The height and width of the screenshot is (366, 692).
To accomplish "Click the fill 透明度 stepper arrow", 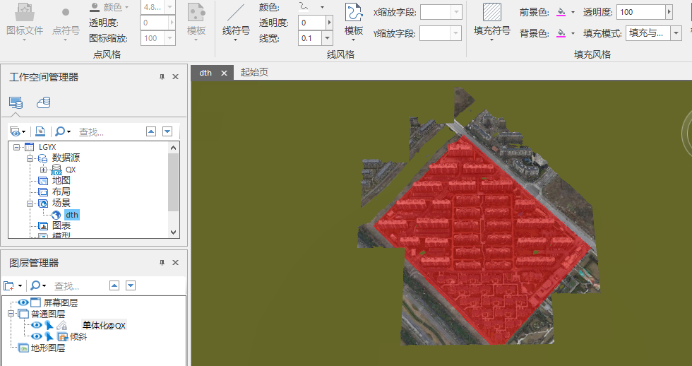I will coord(669,12).
